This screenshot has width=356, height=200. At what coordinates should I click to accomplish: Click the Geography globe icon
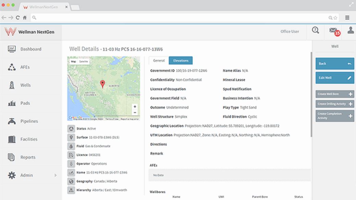point(71,181)
